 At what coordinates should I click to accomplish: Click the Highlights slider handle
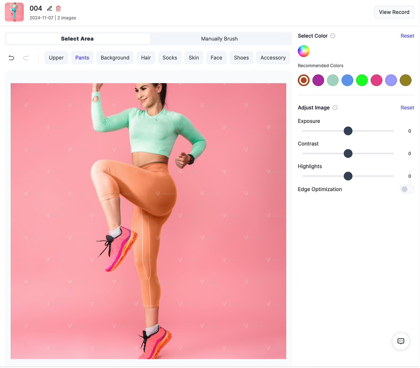(x=348, y=176)
